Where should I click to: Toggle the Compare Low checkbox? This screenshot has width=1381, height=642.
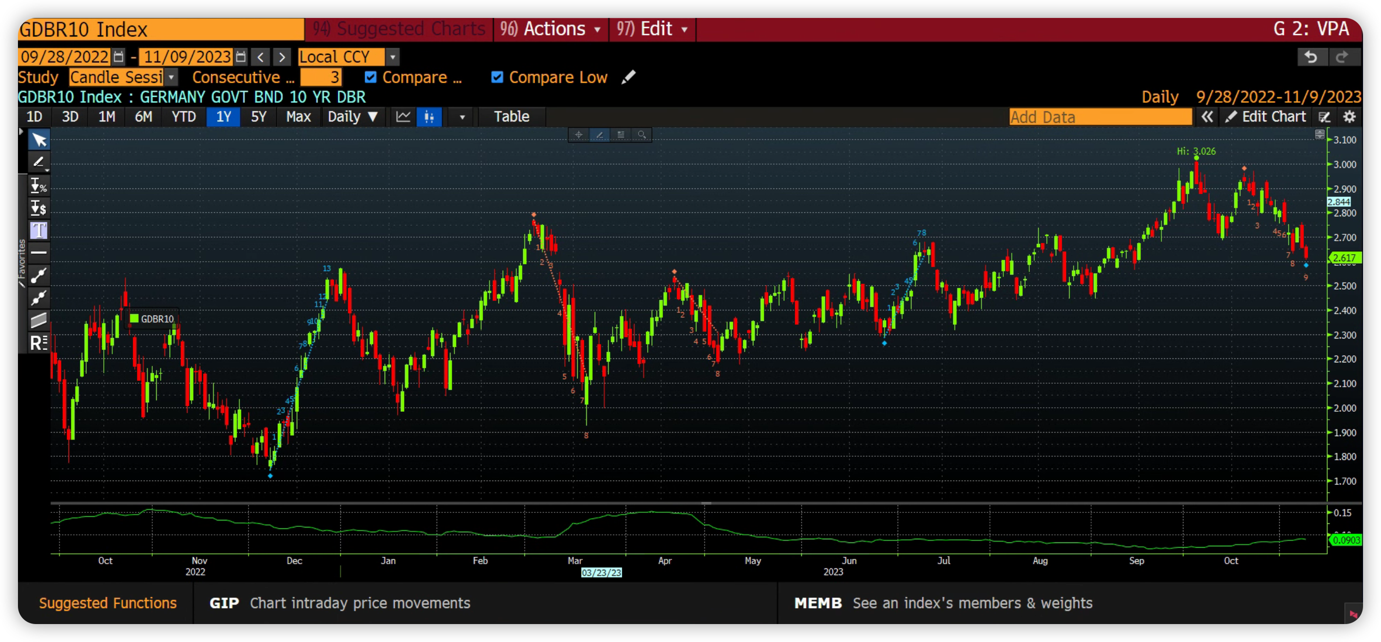click(497, 77)
